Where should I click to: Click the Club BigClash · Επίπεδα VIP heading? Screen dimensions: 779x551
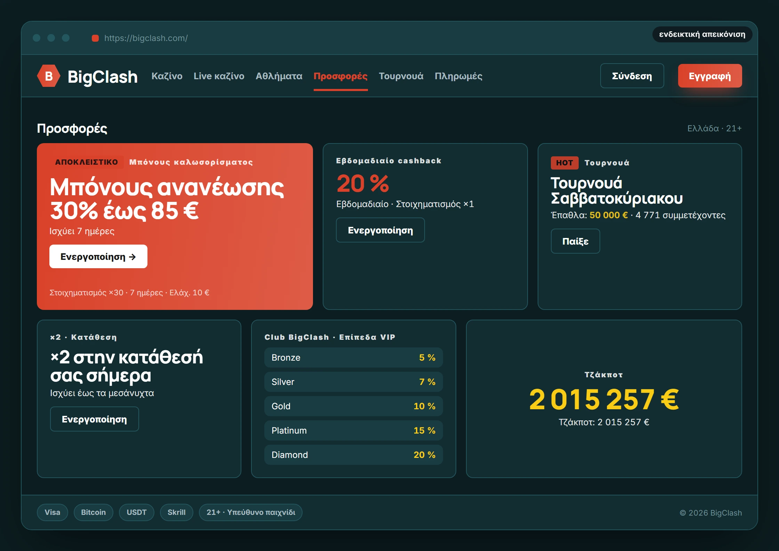point(330,337)
